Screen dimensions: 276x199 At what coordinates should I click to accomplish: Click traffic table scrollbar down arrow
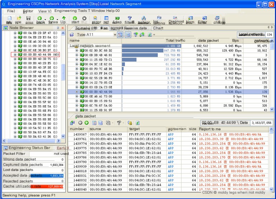(x=272, y=109)
